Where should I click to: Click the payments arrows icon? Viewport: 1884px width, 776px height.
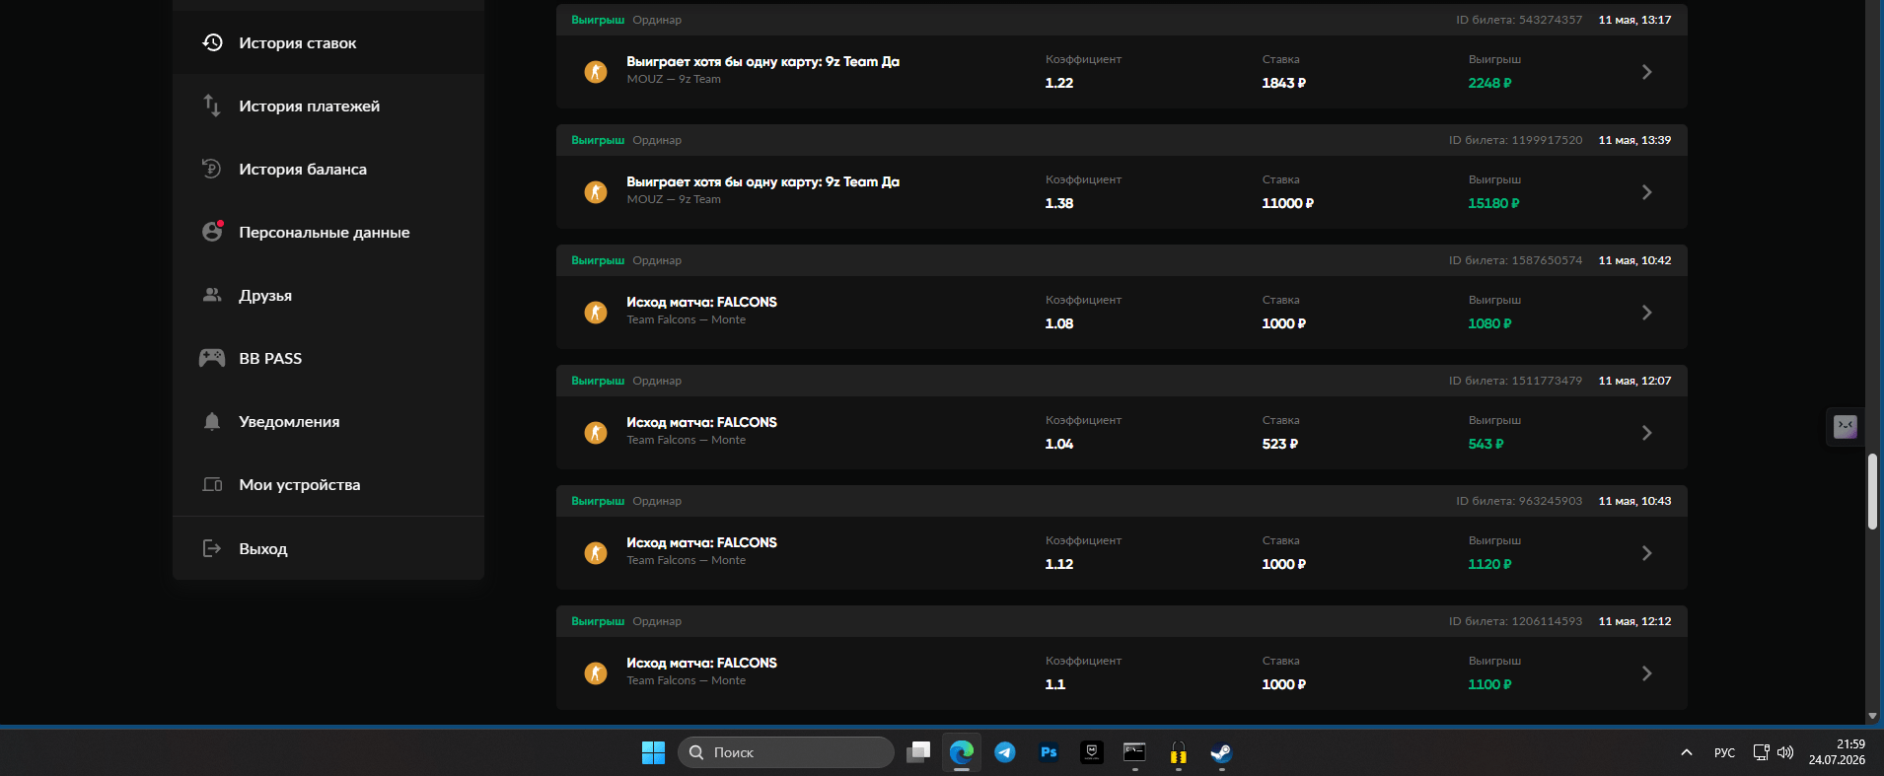212,106
